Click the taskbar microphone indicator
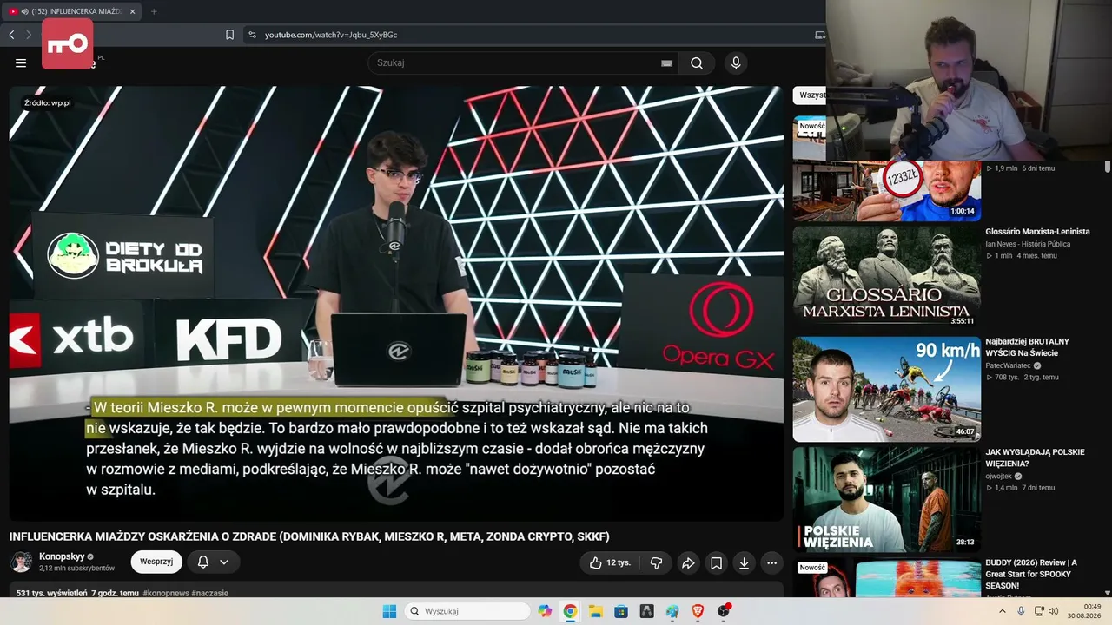The image size is (1112, 625). 1021,611
